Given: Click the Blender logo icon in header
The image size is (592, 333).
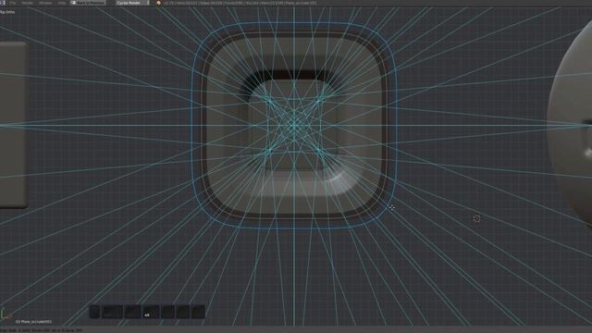Looking at the screenshot, I should (158, 3).
